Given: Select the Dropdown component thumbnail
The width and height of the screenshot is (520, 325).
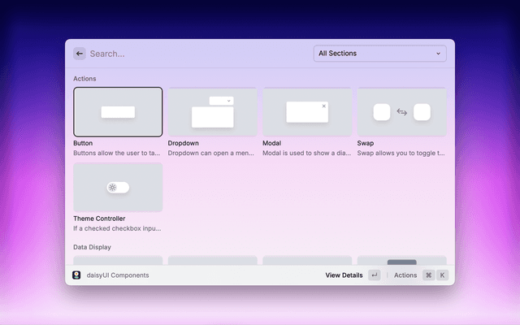Looking at the screenshot, I should [x=212, y=112].
